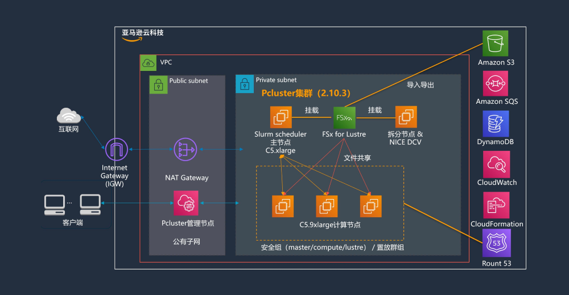The image size is (569, 295).
Task: Click the NAT Gateway icon
Action: click(185, 149)
